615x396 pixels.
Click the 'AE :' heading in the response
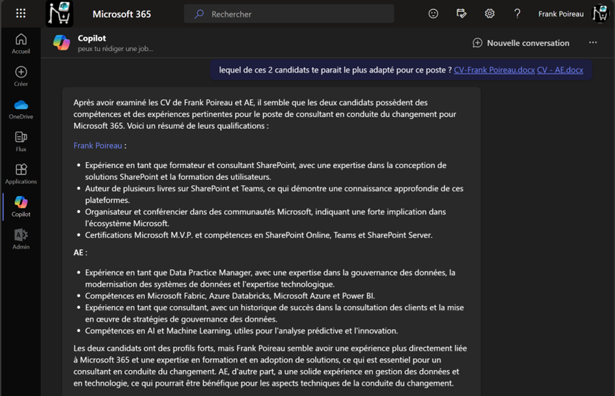click(81, 252)
